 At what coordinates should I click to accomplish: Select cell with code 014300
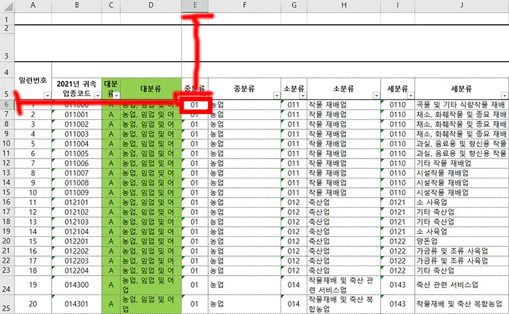(x=76, y=285)
